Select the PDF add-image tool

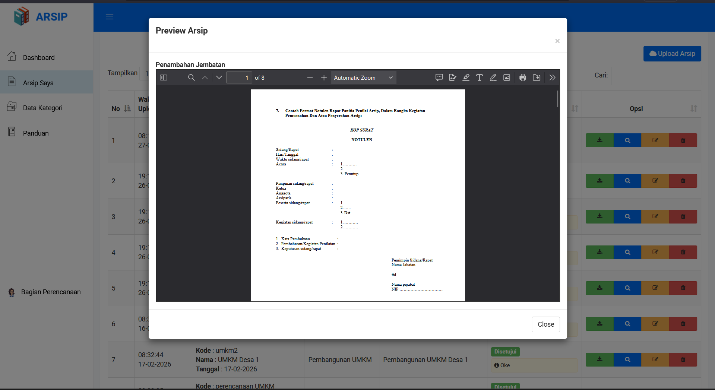click(507, 77)
